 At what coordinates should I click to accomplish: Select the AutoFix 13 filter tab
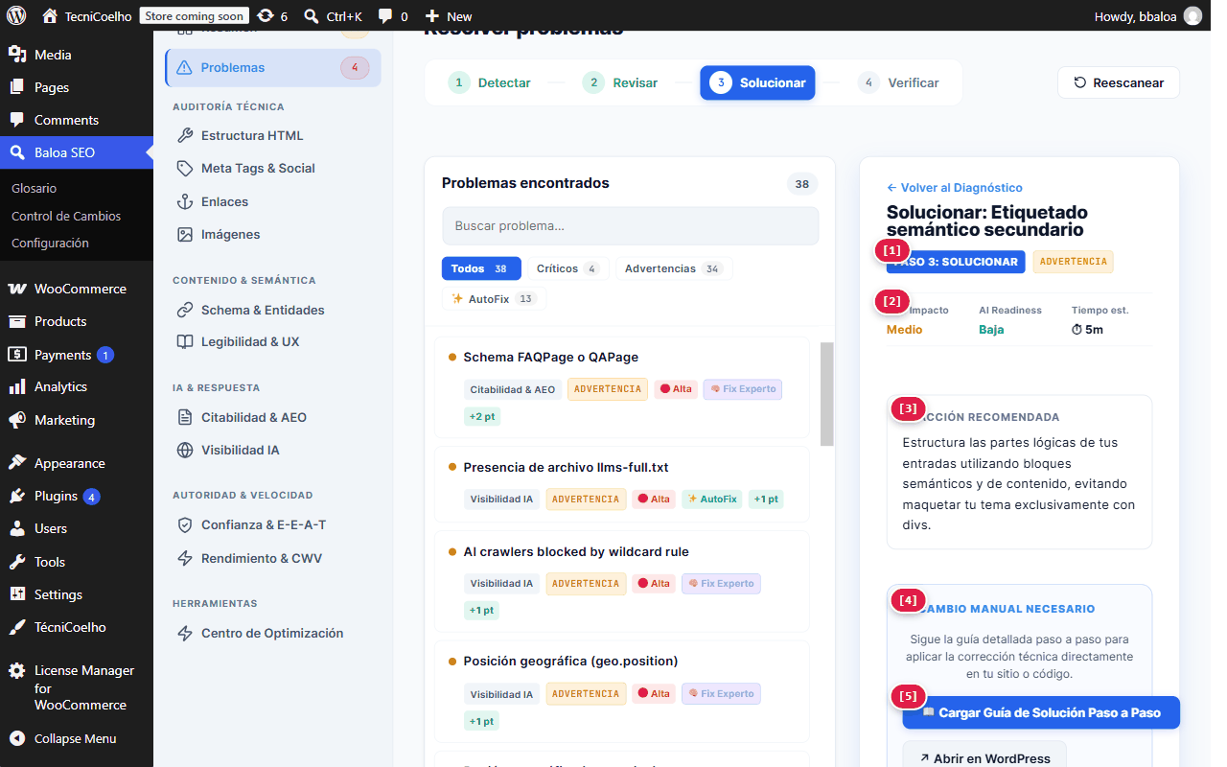[x=494, y=299]
